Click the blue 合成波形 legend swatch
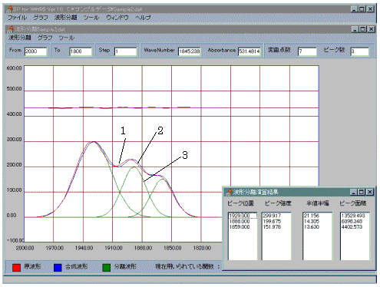The height and width of the screenshot is (287, 380). pos(58,267)
